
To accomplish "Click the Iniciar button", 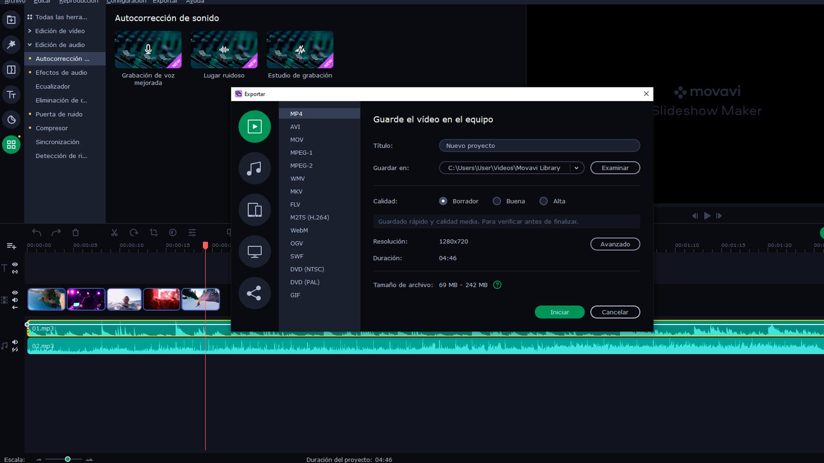I will [560, 312].
